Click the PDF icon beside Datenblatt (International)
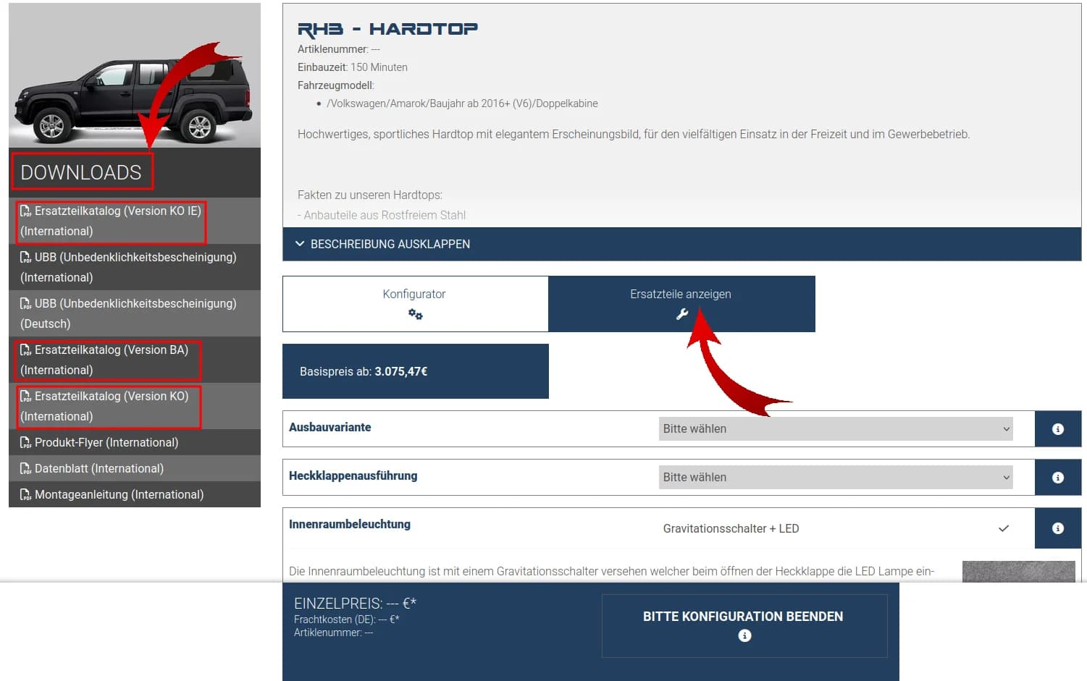The height and width of the screenshot is (681, 1087). pos(26,468)
